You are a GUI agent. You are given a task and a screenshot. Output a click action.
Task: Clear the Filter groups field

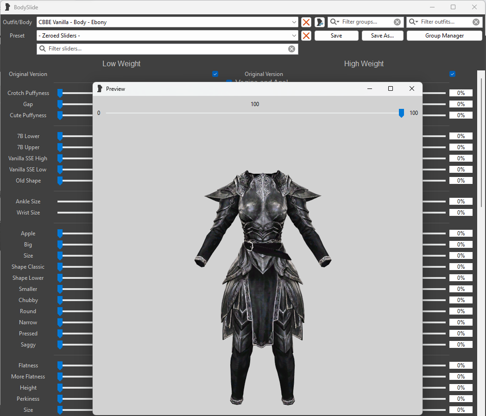(397, 22)
